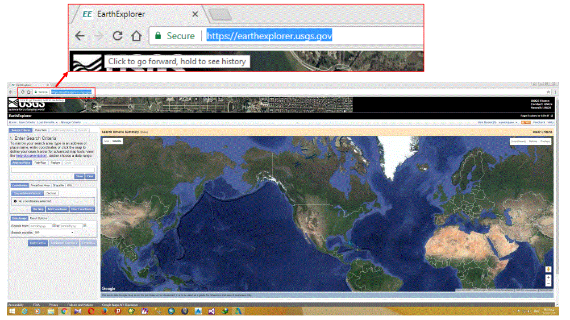The image size is (570, 320).
Task: Choose Decimal coordinate format
Action: pyautogui.click(x=51, y=193)
